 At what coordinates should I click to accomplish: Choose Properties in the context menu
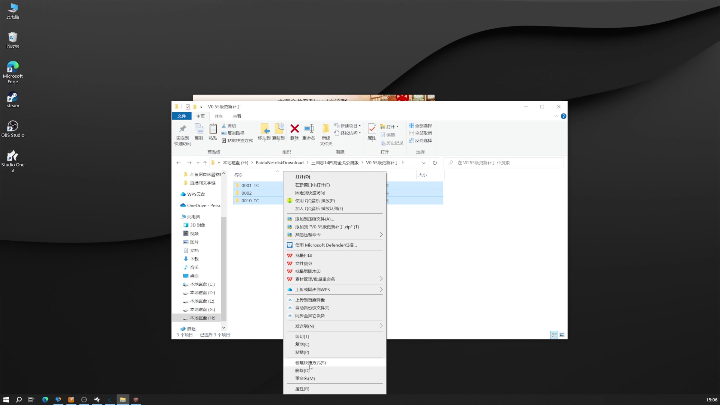(334, 389)
